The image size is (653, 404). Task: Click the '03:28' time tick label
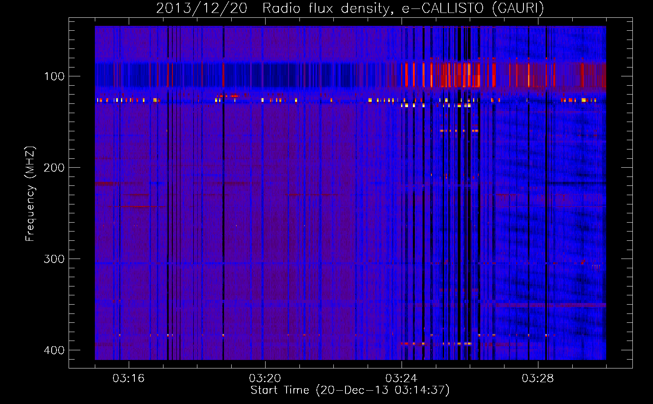coord(538,379)
